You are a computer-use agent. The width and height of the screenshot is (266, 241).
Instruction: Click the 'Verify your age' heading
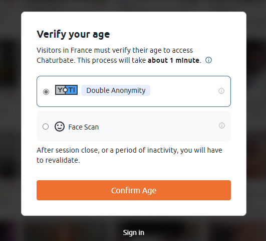click(73, 34)
